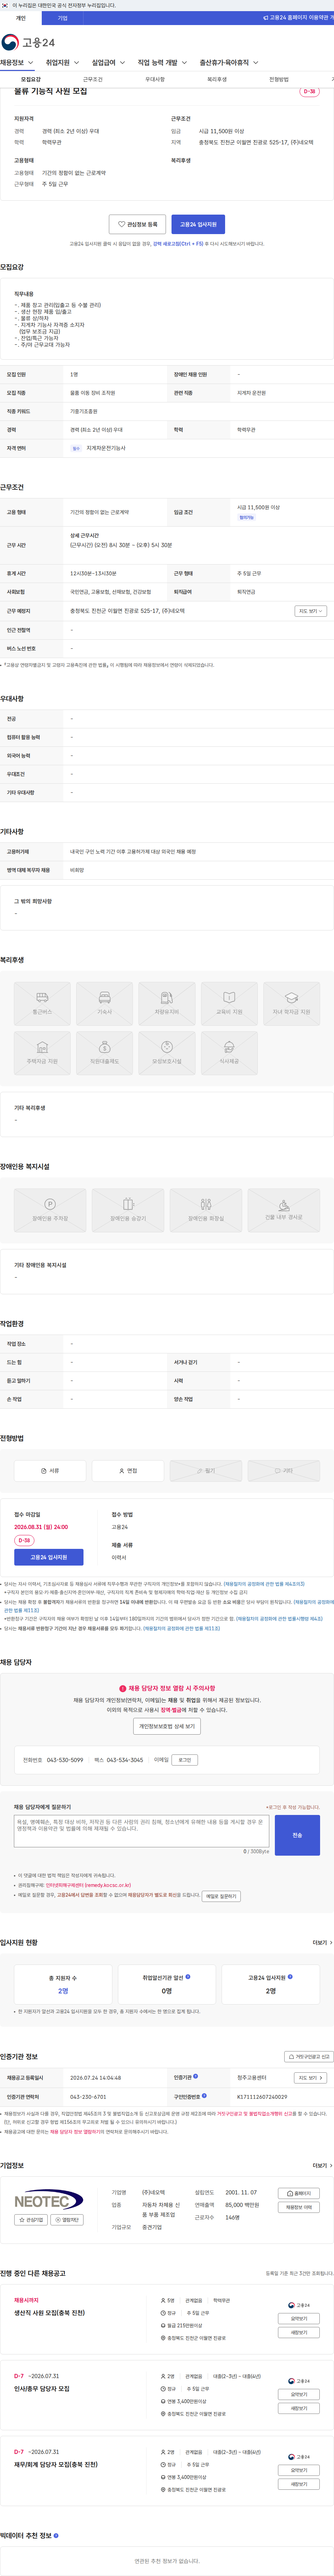Open the company 홈페이지 link button

tap(299, 2193)
